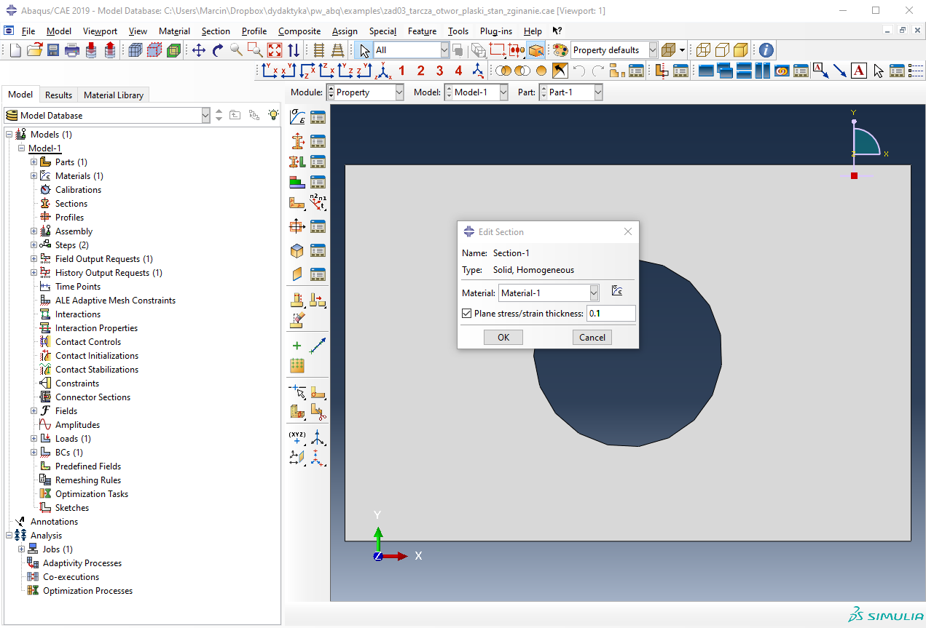This screenshot has height=628, width=926.
Task: Click the Auto-Fit View icon
Action: coord(275,50)
